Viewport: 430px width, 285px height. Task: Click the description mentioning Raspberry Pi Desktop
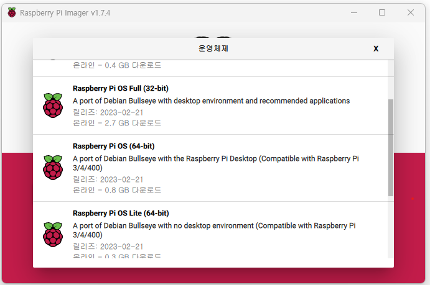(x=216, y=163)
